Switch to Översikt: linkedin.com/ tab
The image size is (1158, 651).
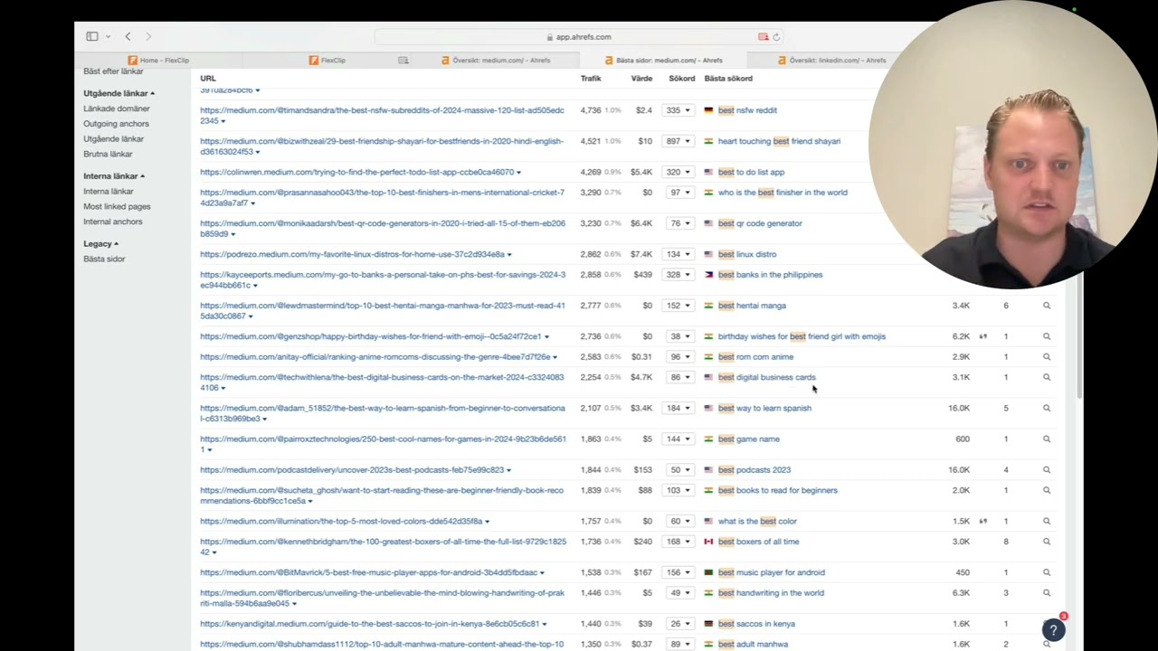pyautogui.click(x=831, y=61)
